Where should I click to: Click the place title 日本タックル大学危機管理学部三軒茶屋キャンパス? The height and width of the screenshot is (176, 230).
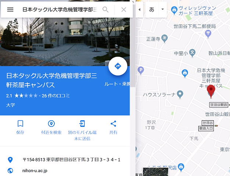(x=51, y=80)
